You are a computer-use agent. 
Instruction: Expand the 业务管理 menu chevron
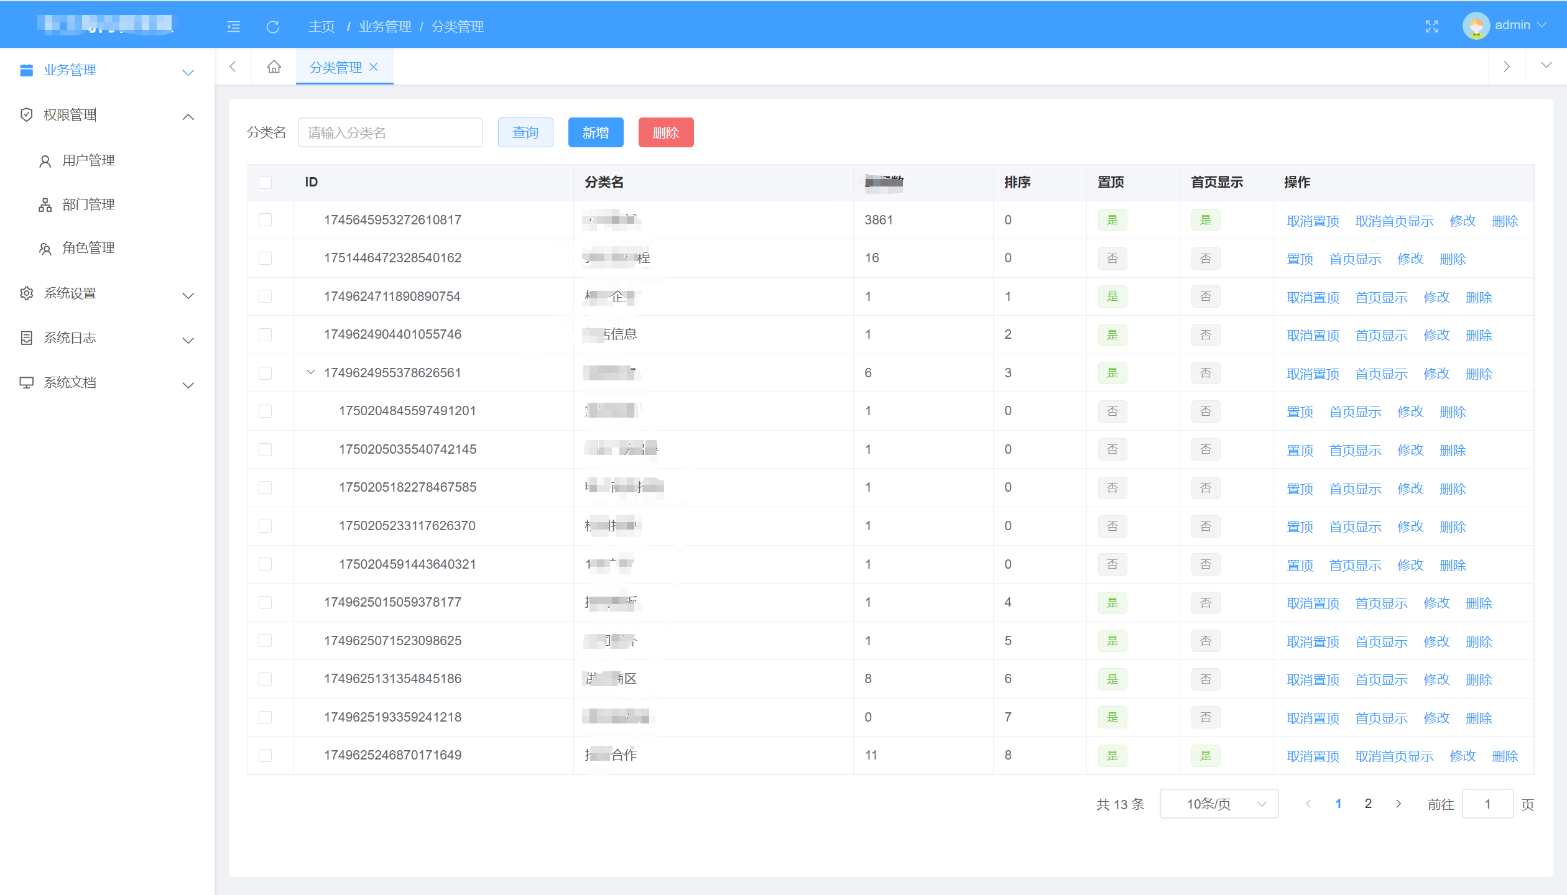[x=188, y=72]
